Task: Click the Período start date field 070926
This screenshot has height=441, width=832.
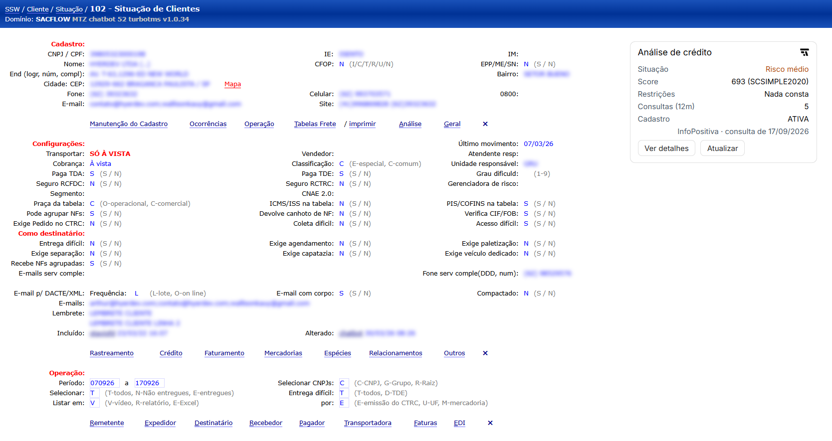Action: [x=104, y=383]
